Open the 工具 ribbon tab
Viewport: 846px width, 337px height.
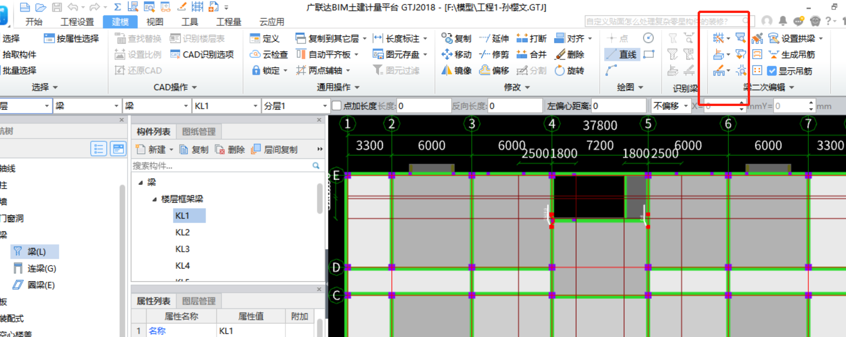coord(190,22)
